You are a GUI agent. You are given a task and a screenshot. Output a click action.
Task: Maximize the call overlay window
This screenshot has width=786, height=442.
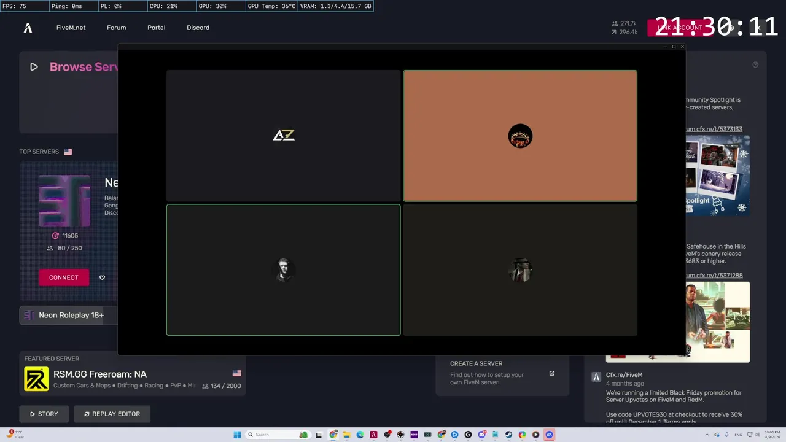pos(674,47)
